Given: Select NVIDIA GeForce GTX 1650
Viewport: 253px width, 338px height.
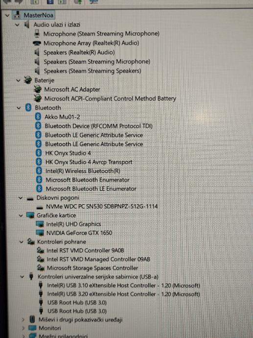Looking at the screenshot, I should tap(79, 233).
